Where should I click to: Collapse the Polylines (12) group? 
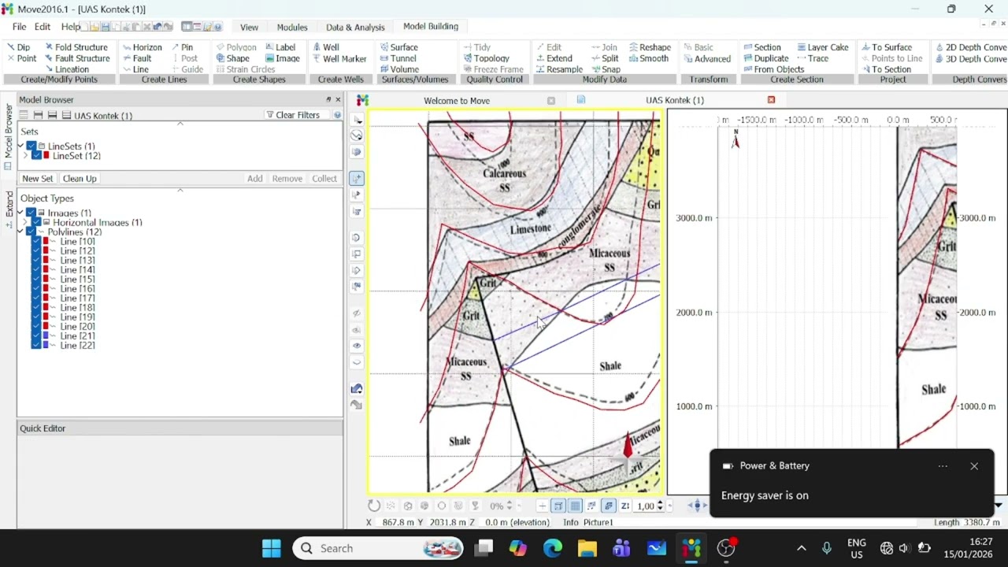[21, 232]
